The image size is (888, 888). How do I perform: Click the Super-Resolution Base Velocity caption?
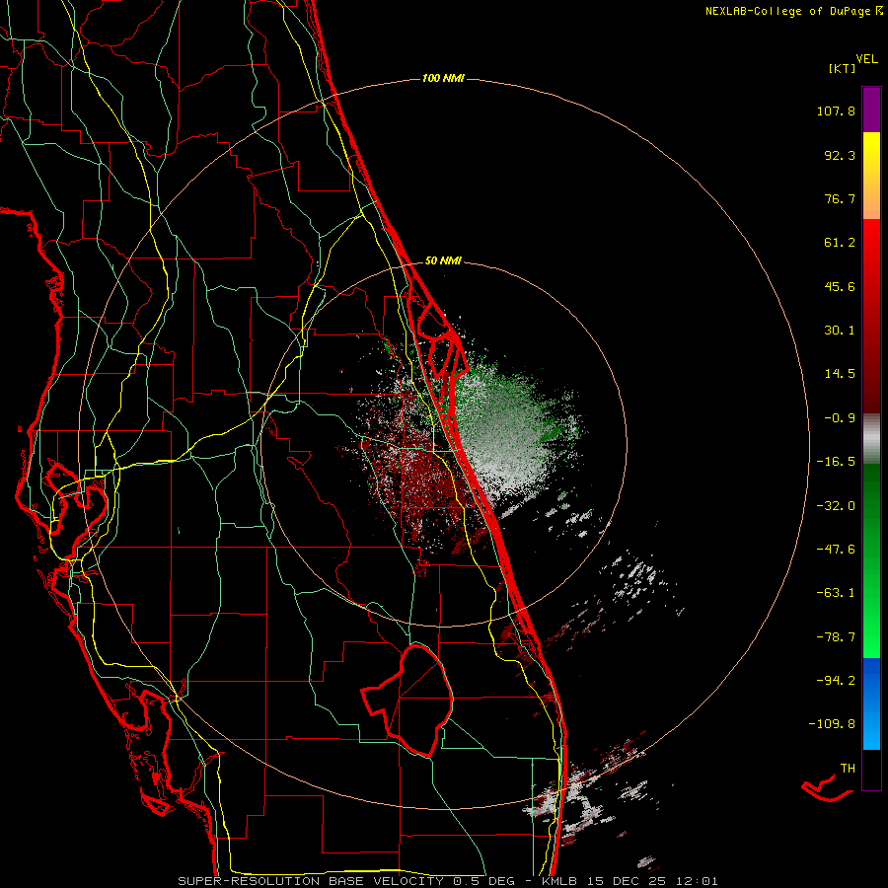point(448,881)
